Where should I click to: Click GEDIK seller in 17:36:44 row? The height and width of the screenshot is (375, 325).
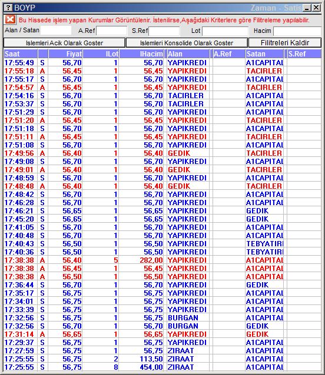[257, 285]
